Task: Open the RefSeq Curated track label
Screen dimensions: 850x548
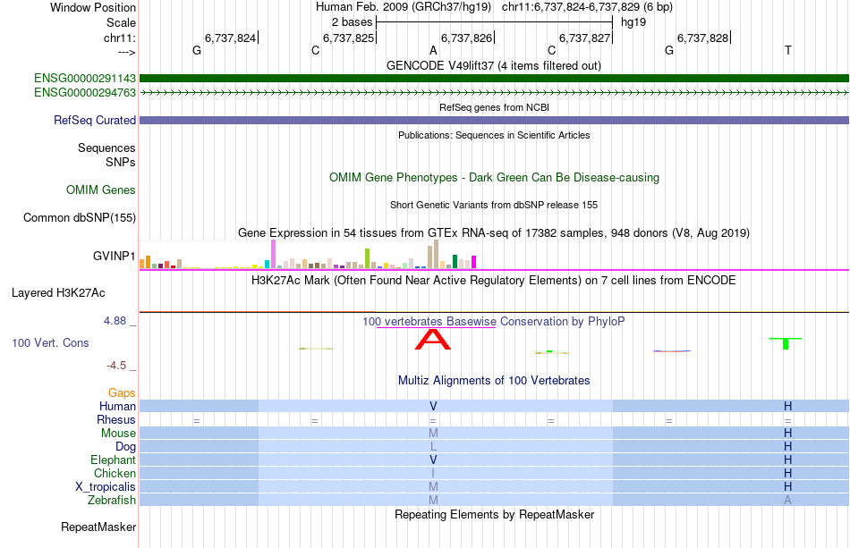Action: [x=94, y=120]
